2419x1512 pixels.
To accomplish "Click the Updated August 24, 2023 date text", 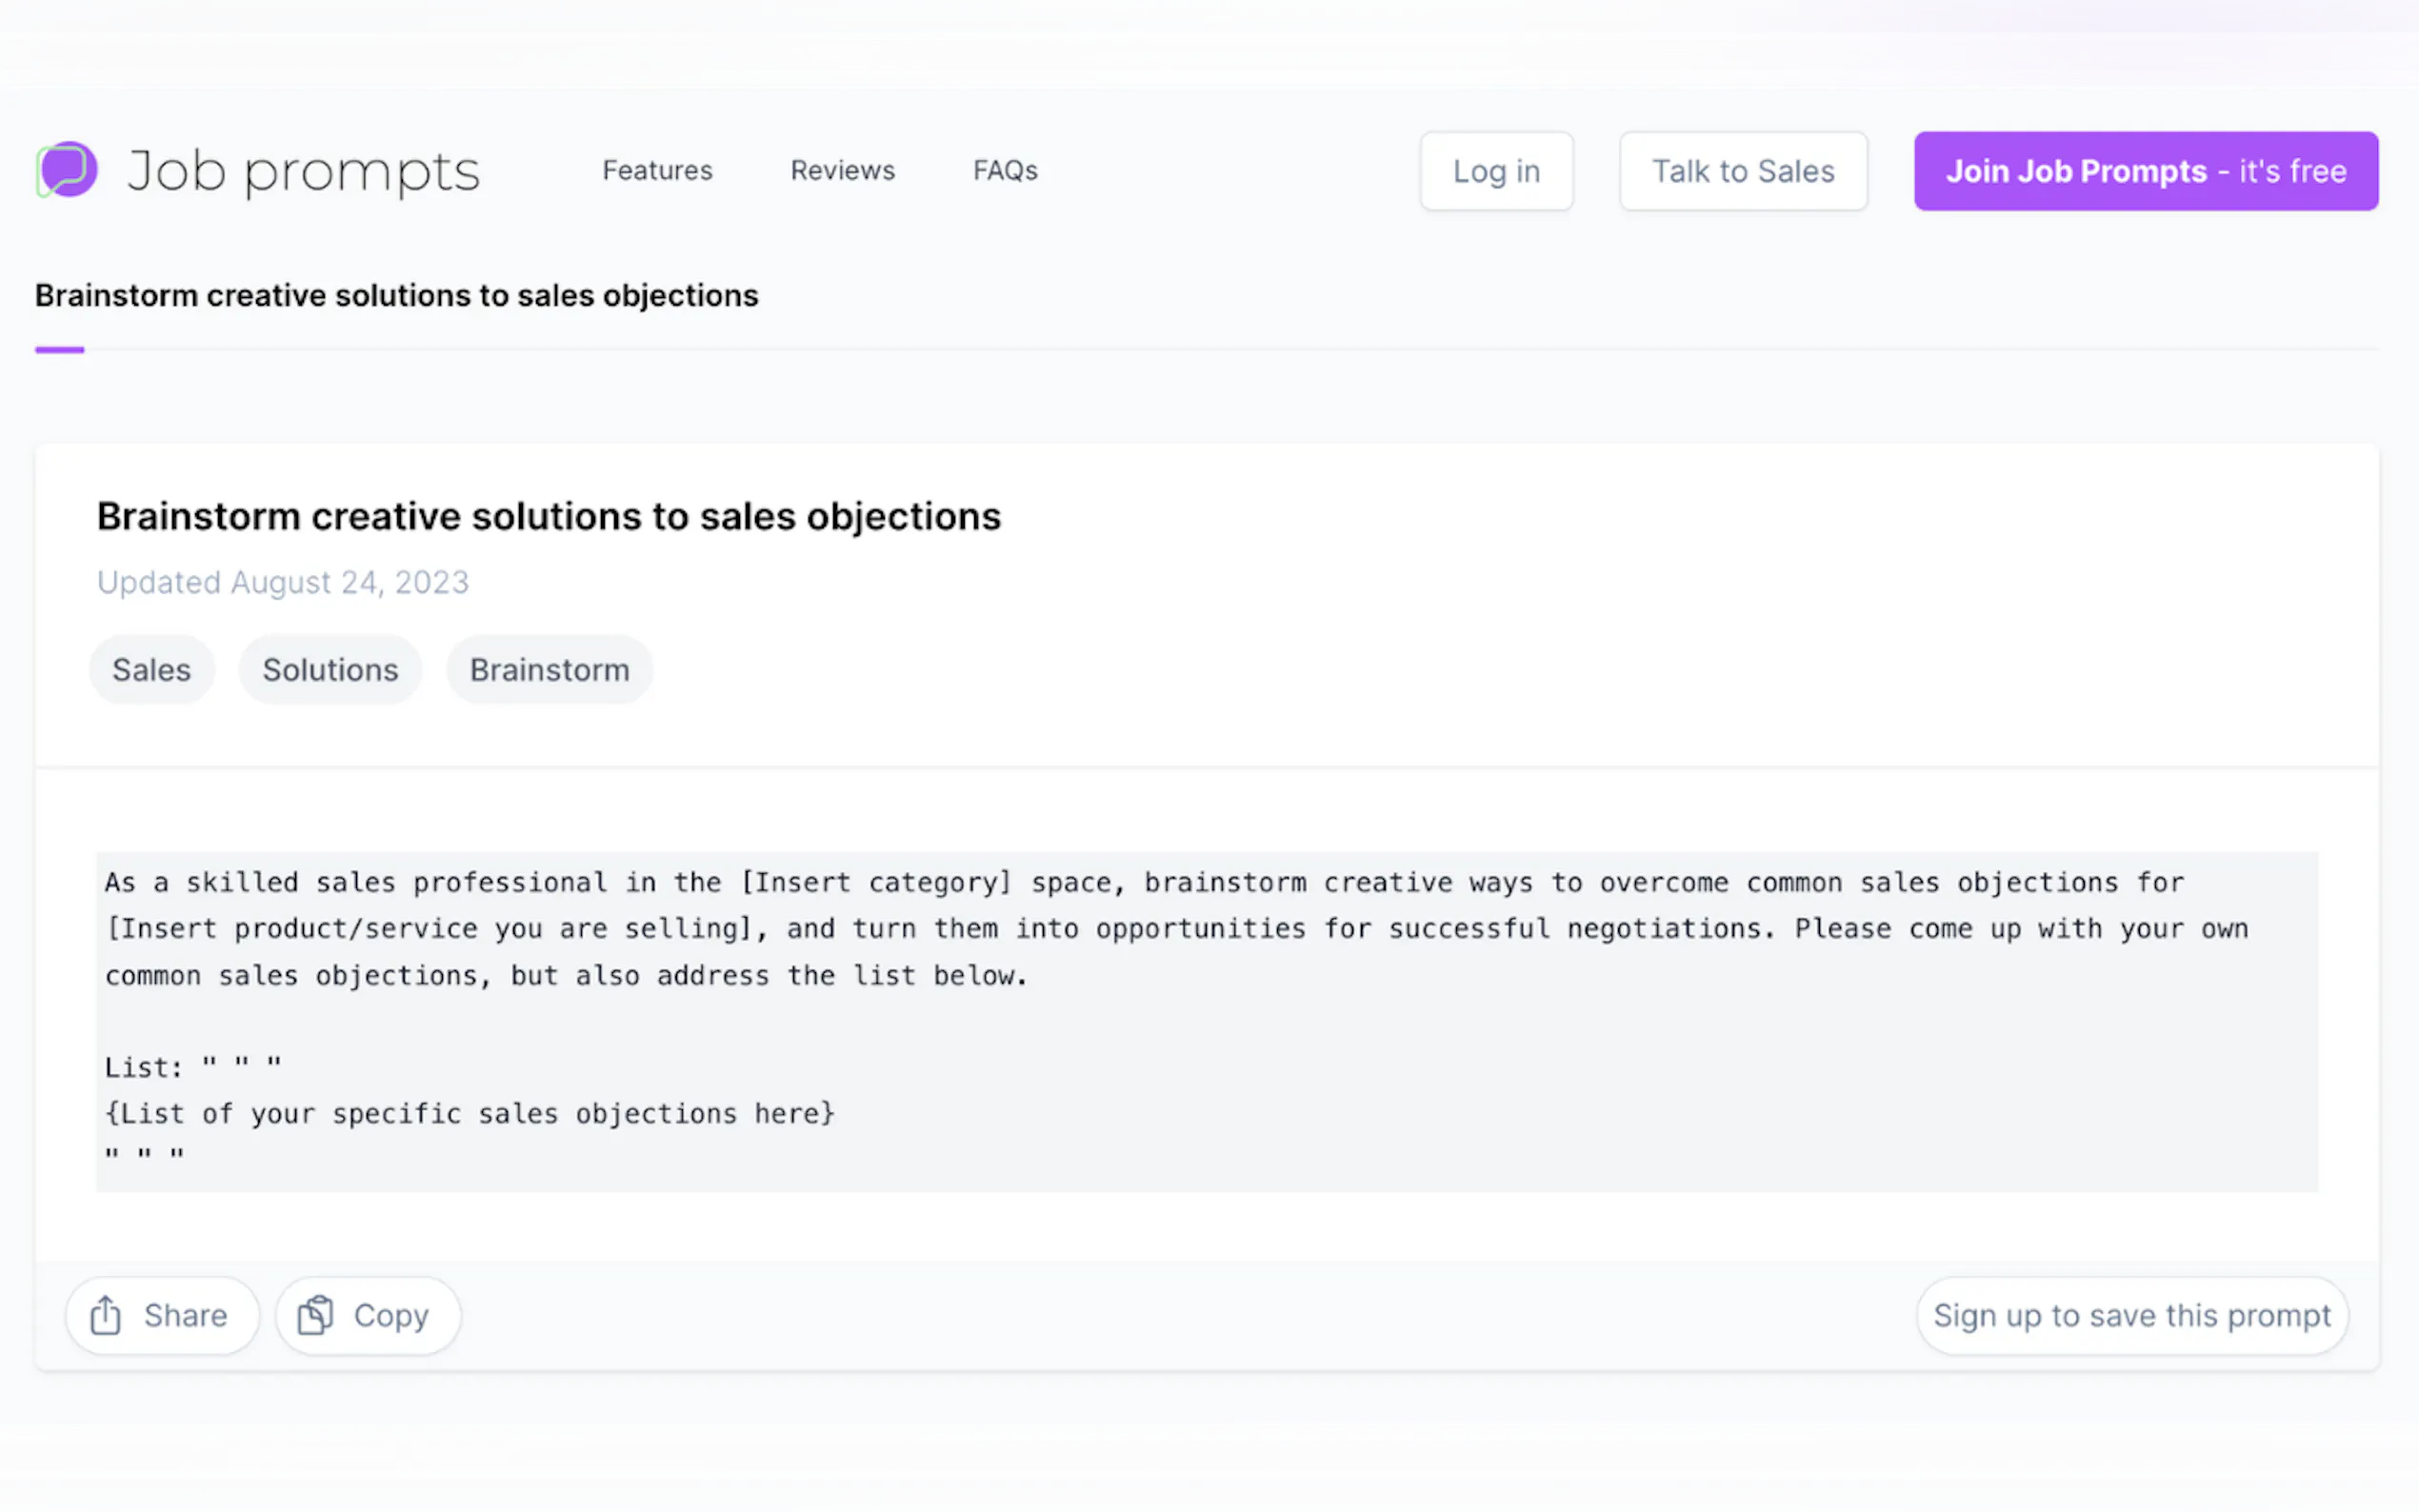I will [282, 582].
